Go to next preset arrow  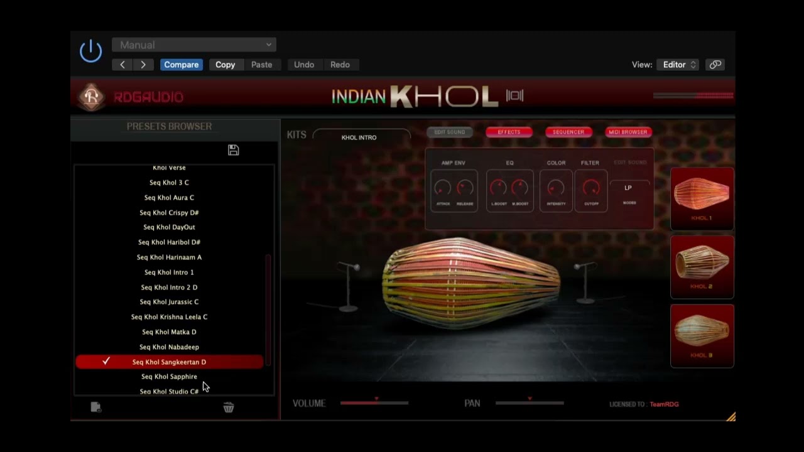[x=143, y=65]
